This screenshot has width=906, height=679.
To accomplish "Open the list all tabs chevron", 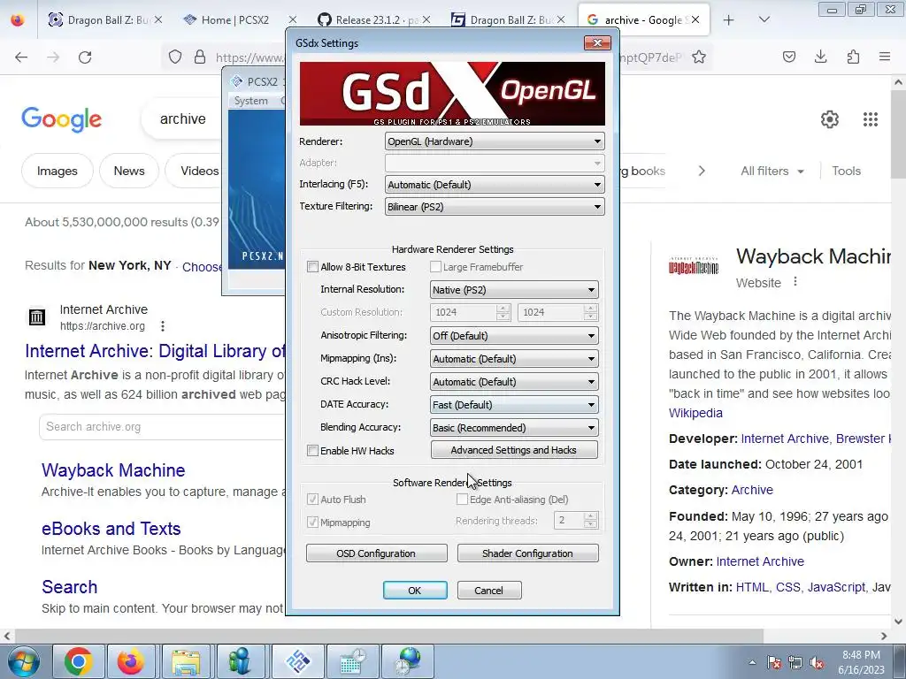I will pyautogui.click(x=764, y=19).
